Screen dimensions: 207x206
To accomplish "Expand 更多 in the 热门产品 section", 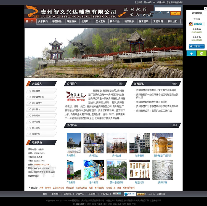I will (175, 125).
